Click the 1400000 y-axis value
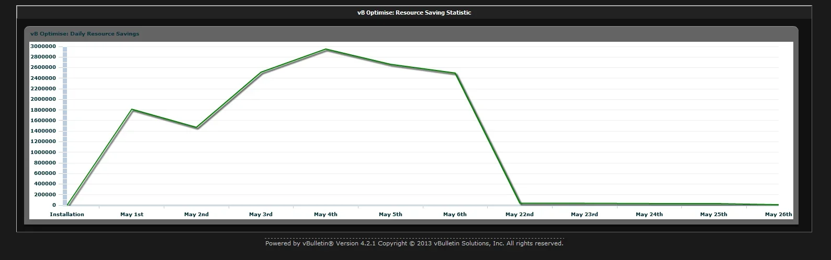The width and height of the screenshot is (831, 260). tap(43, 131)
